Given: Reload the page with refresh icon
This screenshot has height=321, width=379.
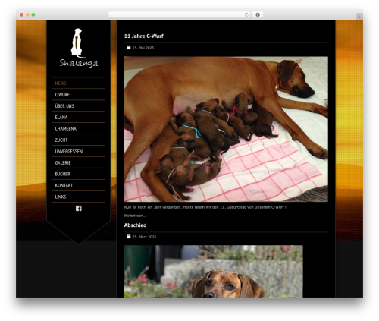Looking at the screenshot, I should tap(246, 14).
